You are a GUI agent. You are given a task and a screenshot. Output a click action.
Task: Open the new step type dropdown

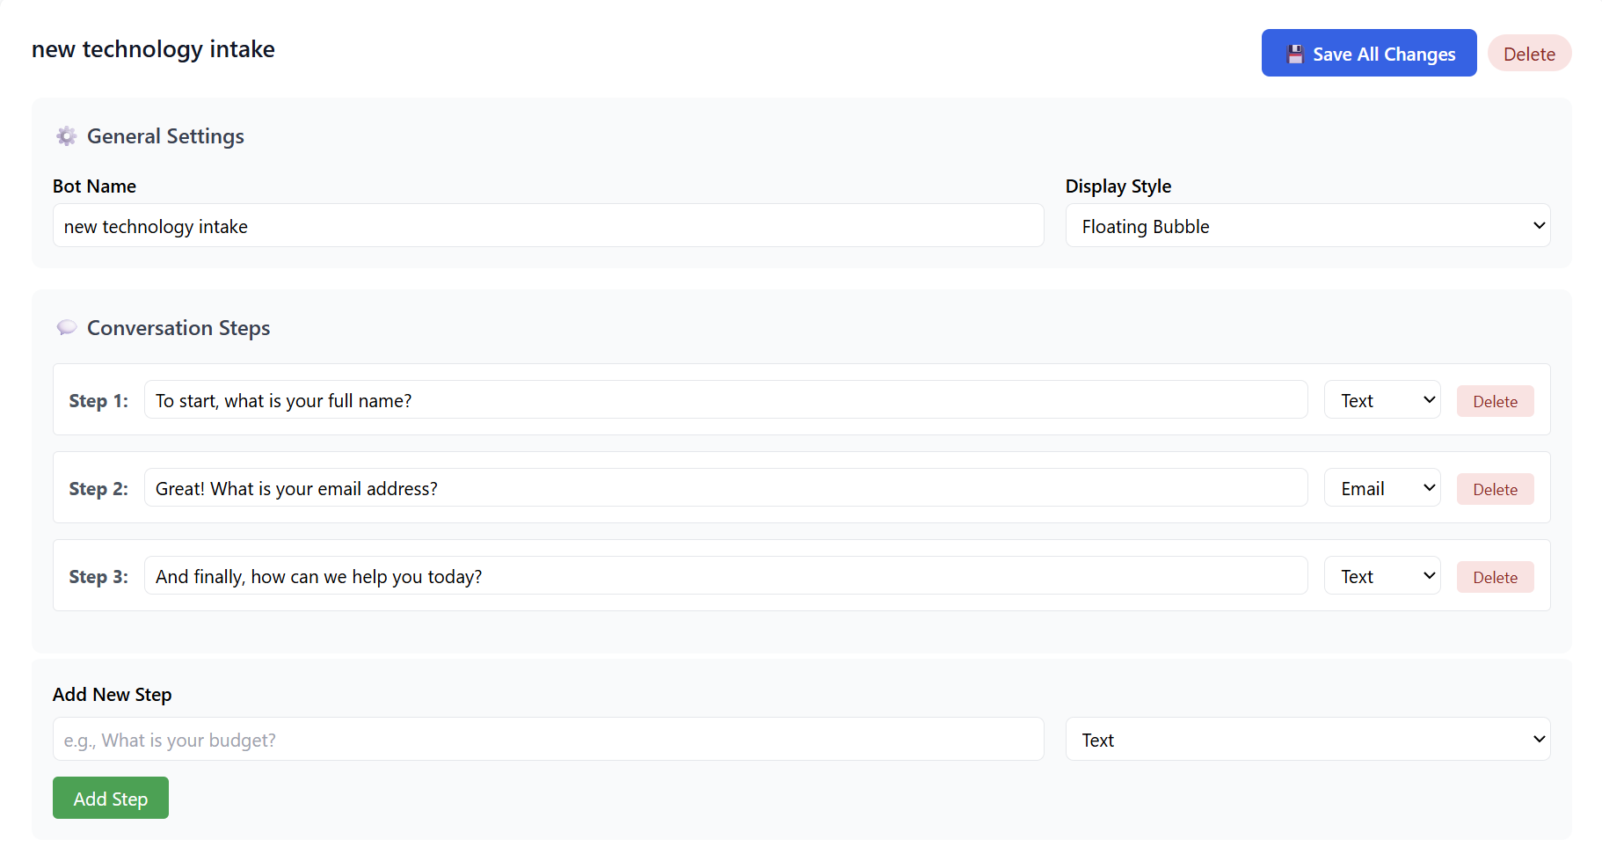[x=1307, y=740]
